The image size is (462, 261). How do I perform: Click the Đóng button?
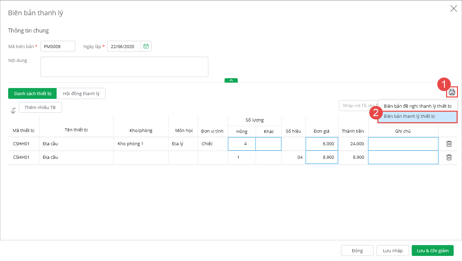357,251
